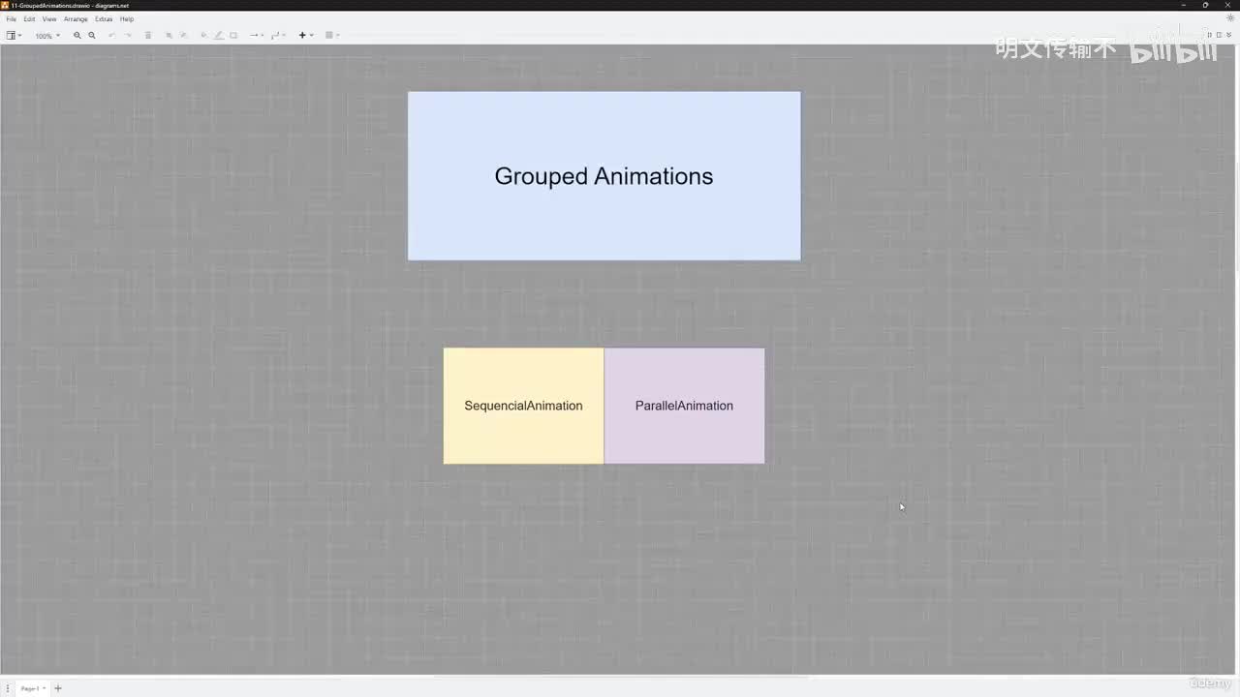
Task: Close the diagrams.net window
Action: 1227,5
